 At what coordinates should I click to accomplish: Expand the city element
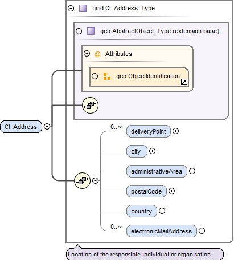tap(152, 151)
